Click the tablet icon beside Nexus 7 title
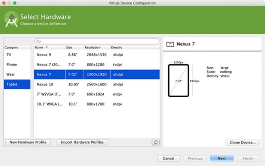This screenshot has width=265, height=166. click(170, 44)
